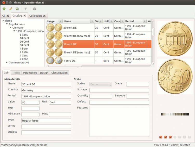The height and width of the screenshot is (147, 195).
Task: Click the pencil edit coin icon
Action: 11,9
